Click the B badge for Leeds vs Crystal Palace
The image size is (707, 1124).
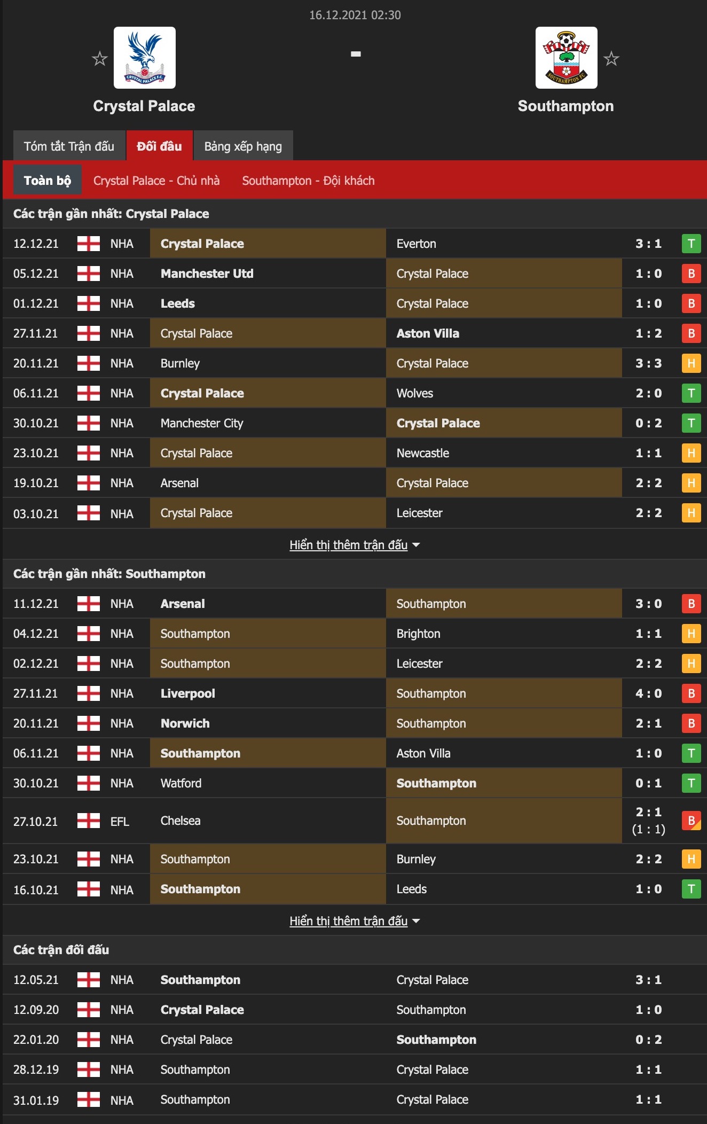tap(692, 303)
